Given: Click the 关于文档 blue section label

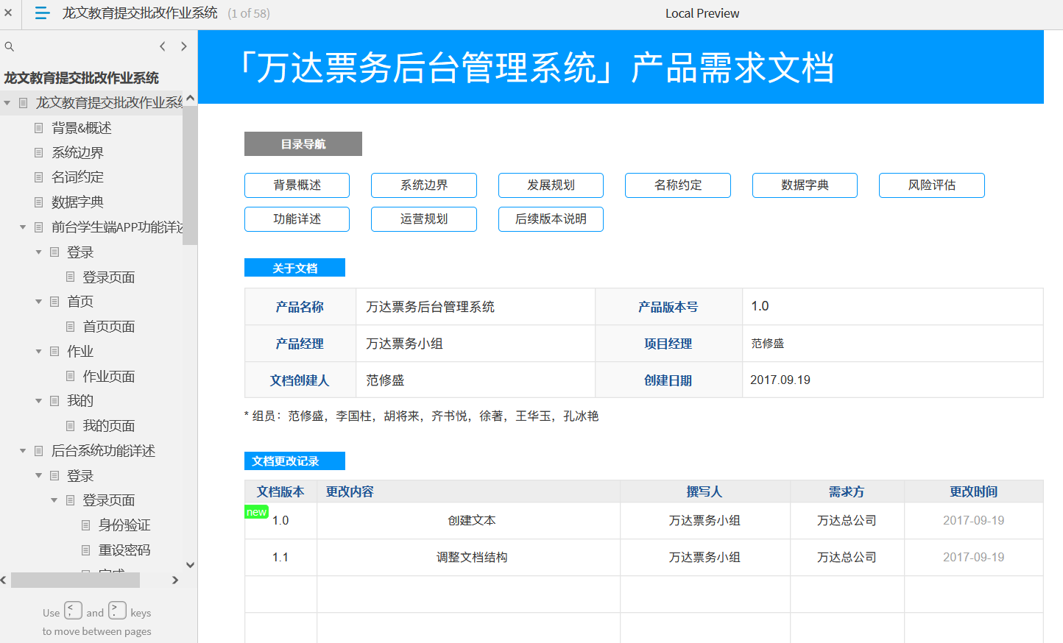Looking at the screenshot, I should pyautogui.click(x=294, y=268).
